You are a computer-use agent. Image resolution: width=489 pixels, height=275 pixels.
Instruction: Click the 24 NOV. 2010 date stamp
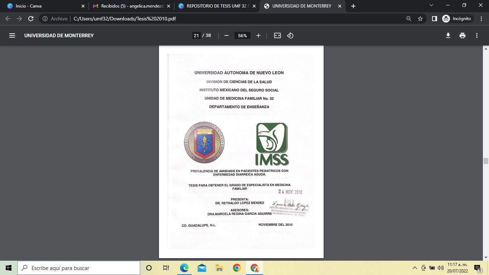tap(290, 192)
